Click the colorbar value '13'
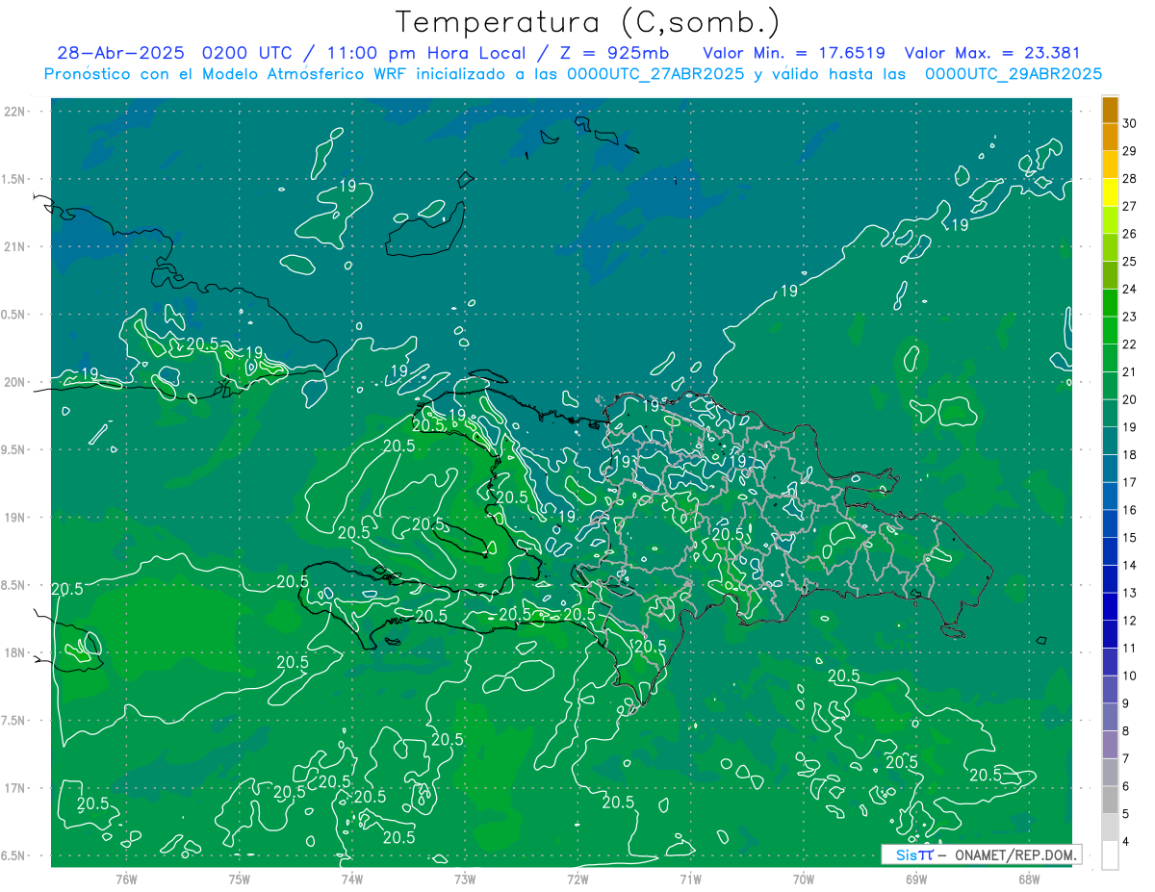Image resolution: width=1155 pixels, height=892 pixels. [1130, 593]
